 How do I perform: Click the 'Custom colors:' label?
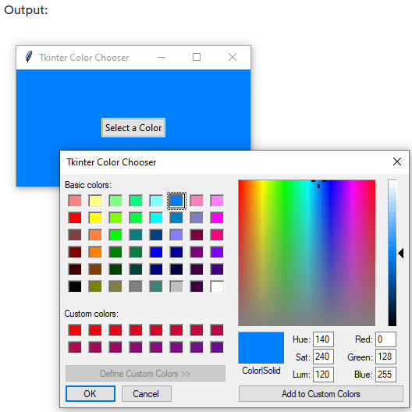[91, 314]
